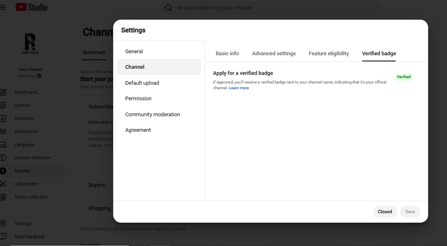This screenshot has height=246, width=447.
Task: Switch to Advanced settings tab
Action: [x=274, y=54]
